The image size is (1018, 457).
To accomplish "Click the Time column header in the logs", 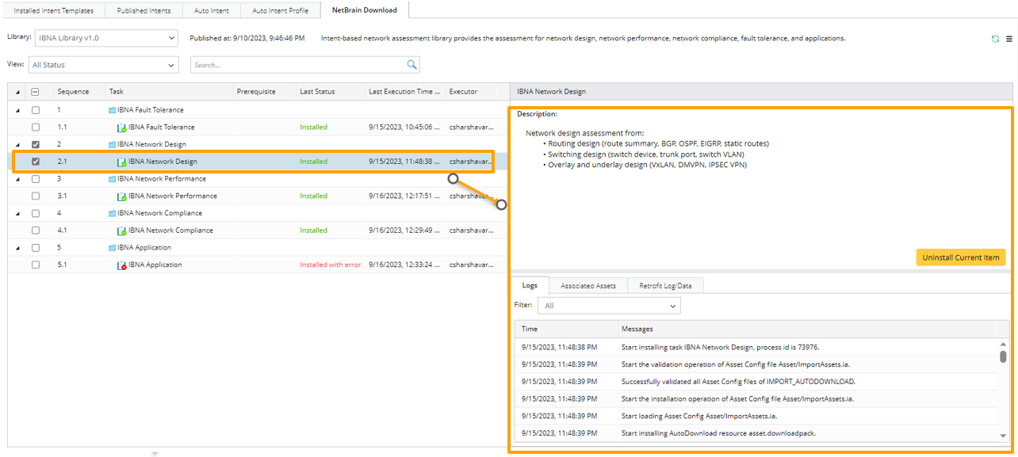I will (x=565, y=329).
